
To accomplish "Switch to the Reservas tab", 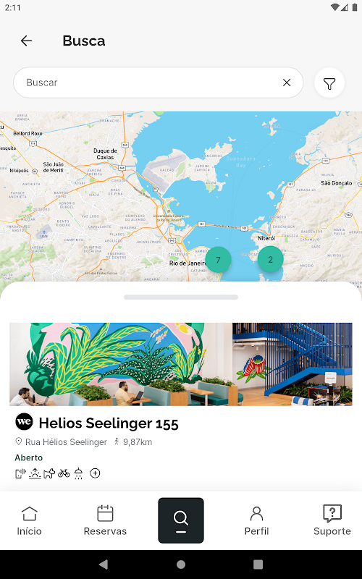I will click(105, 520).
